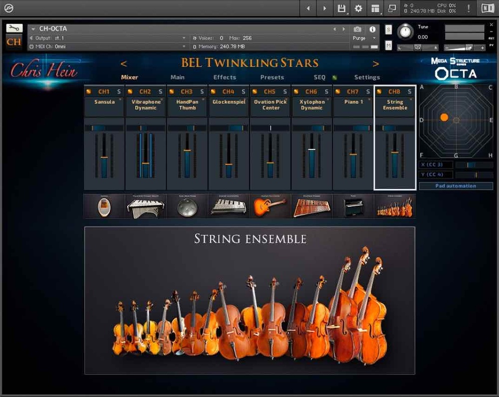Click the instrument info icon

pyautogui.click(x=372, y=29)
